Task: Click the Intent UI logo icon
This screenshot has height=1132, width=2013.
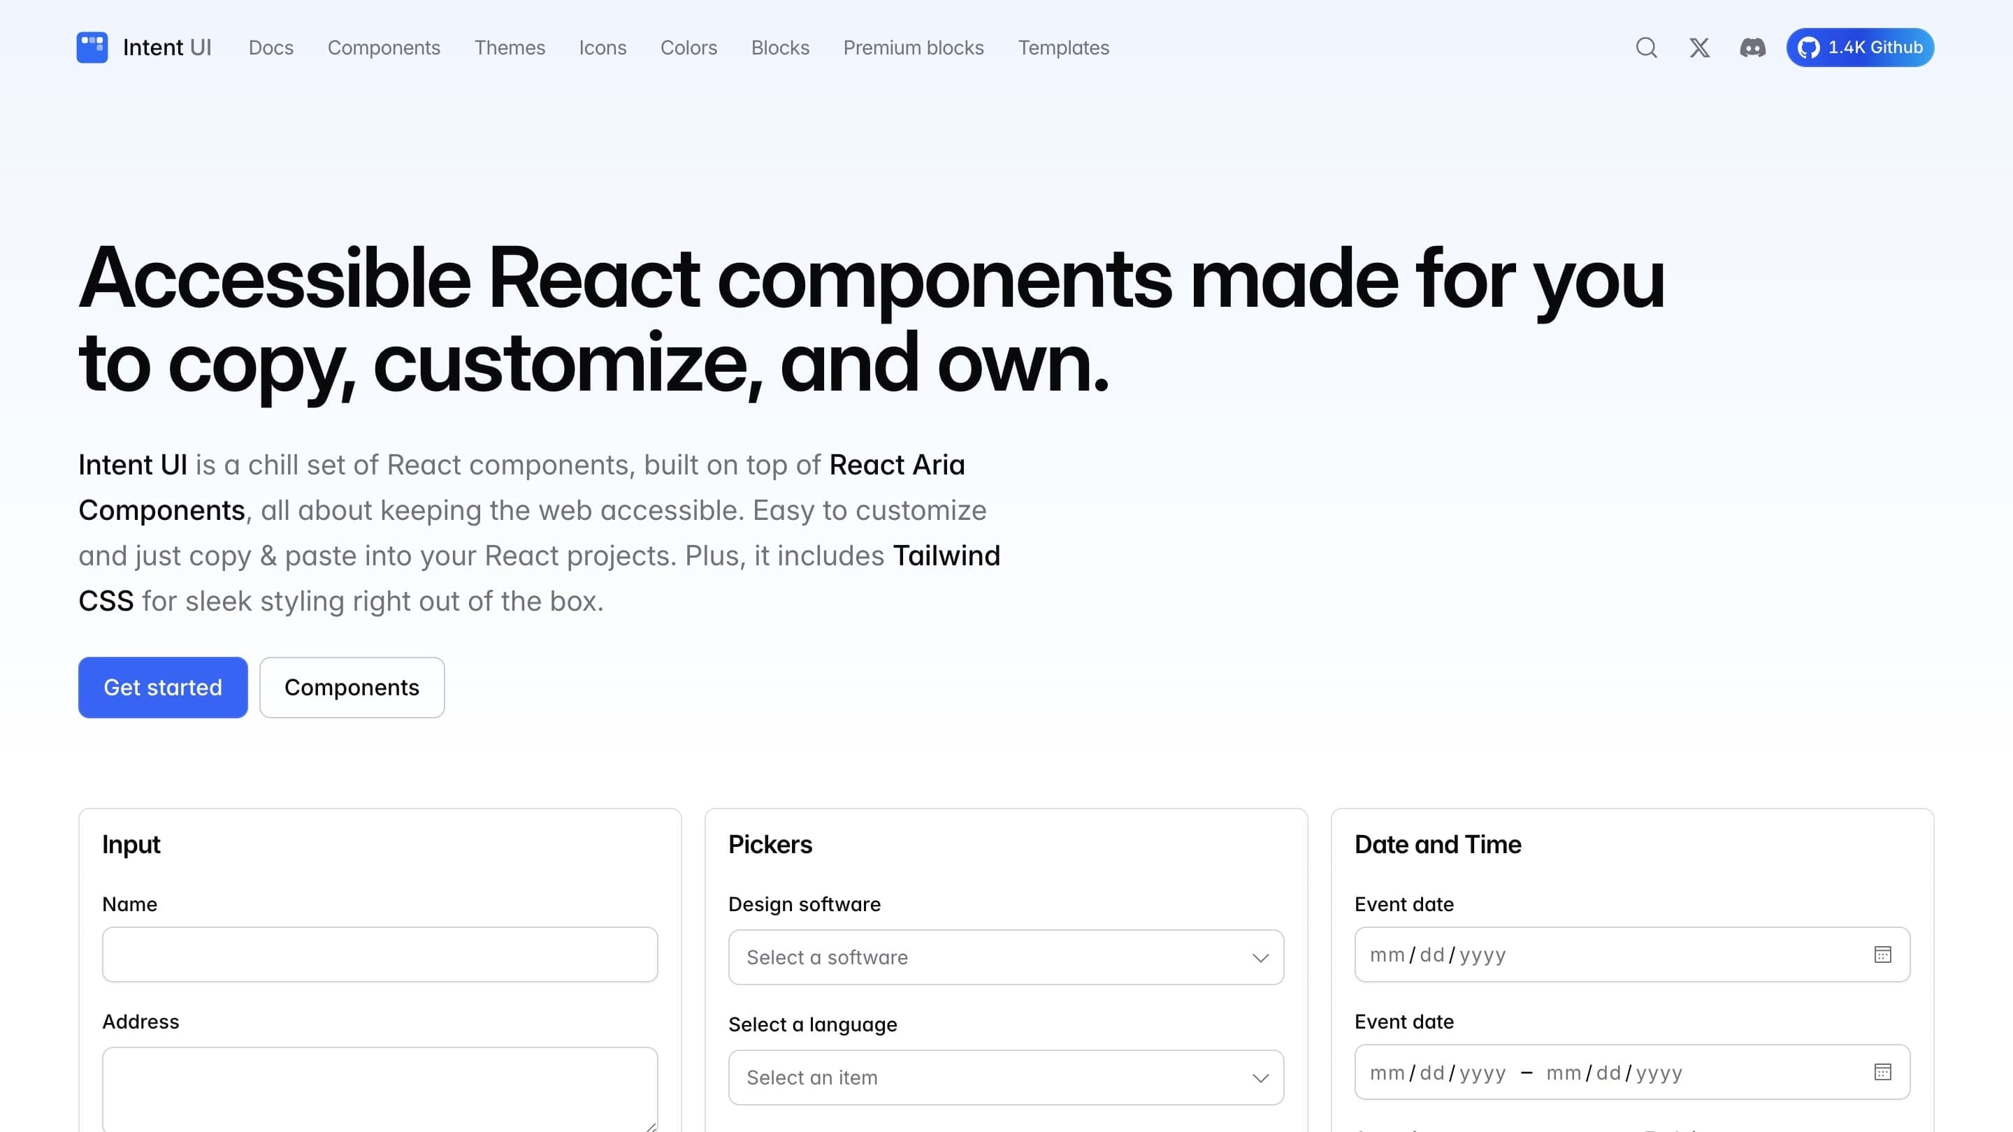Action: (92, 48)
